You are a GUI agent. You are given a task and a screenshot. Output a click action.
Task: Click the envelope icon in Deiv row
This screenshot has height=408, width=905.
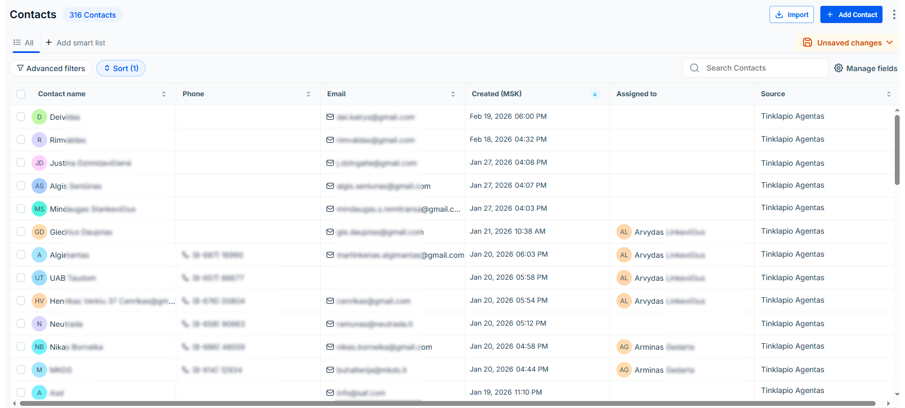click(x=330, y=117)
